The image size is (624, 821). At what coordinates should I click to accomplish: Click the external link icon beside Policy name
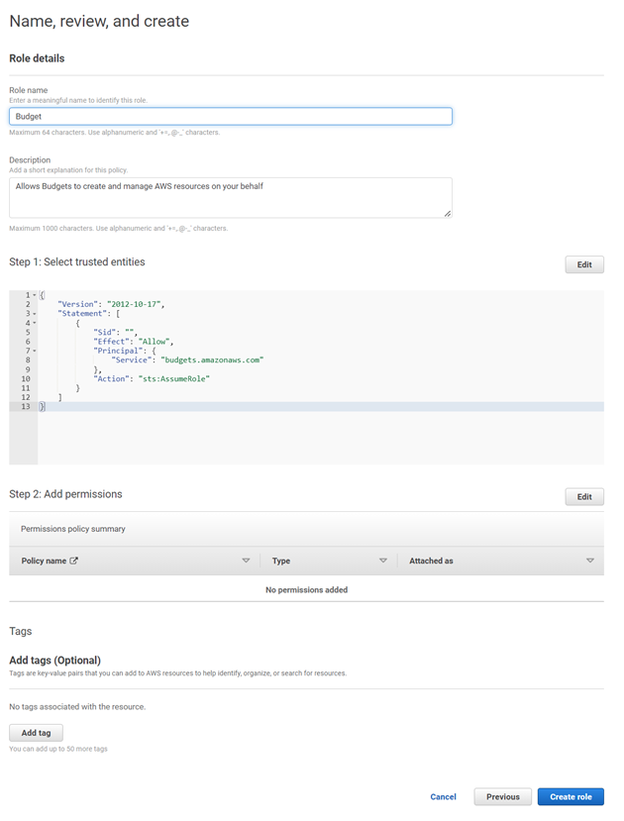[x=73, y=562]
